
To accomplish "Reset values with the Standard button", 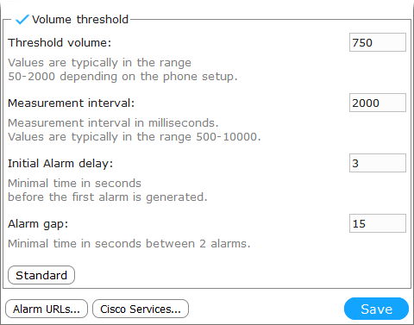I will (41, 275).
